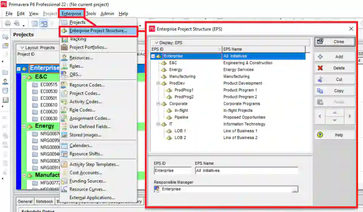Click the Tracking menu item
This screenshot has height=212, width=363.
pos(78,39)
